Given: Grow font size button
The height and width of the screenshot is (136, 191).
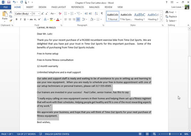Looking at the screenshot, I should (42, 14).
